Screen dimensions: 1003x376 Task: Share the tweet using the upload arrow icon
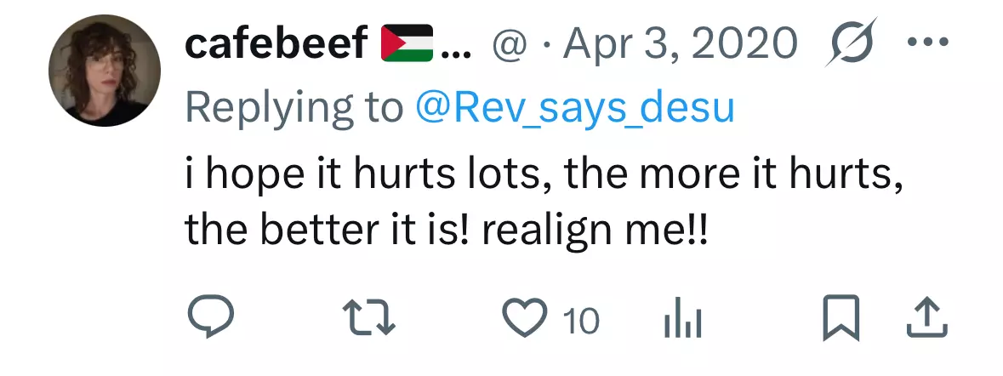927,317
